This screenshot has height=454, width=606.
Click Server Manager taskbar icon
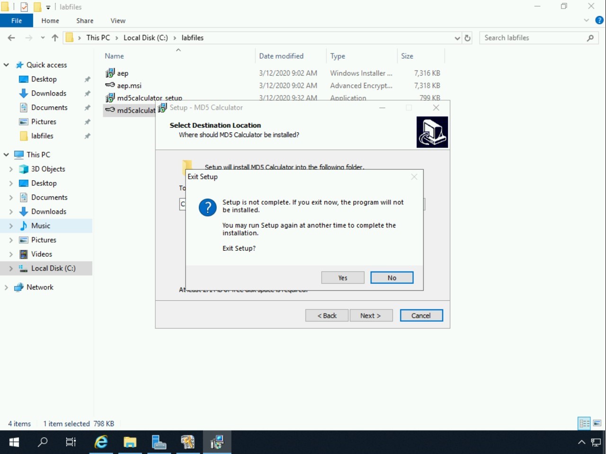point(159,442)
